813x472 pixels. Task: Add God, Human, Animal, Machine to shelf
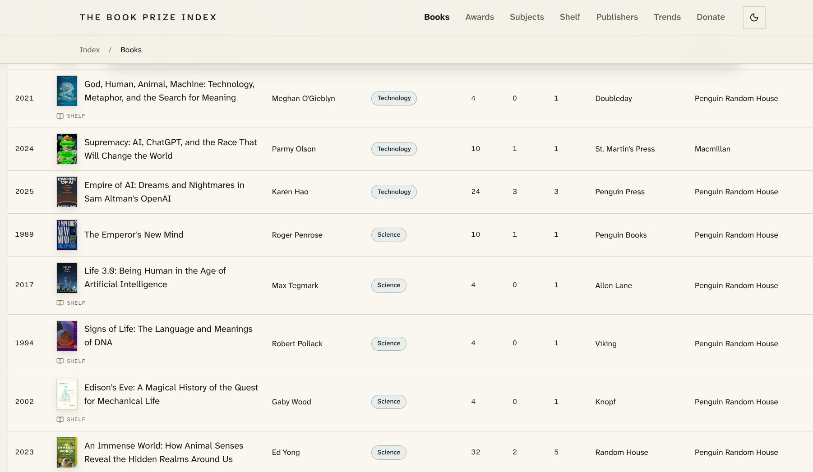pos(71,116)
